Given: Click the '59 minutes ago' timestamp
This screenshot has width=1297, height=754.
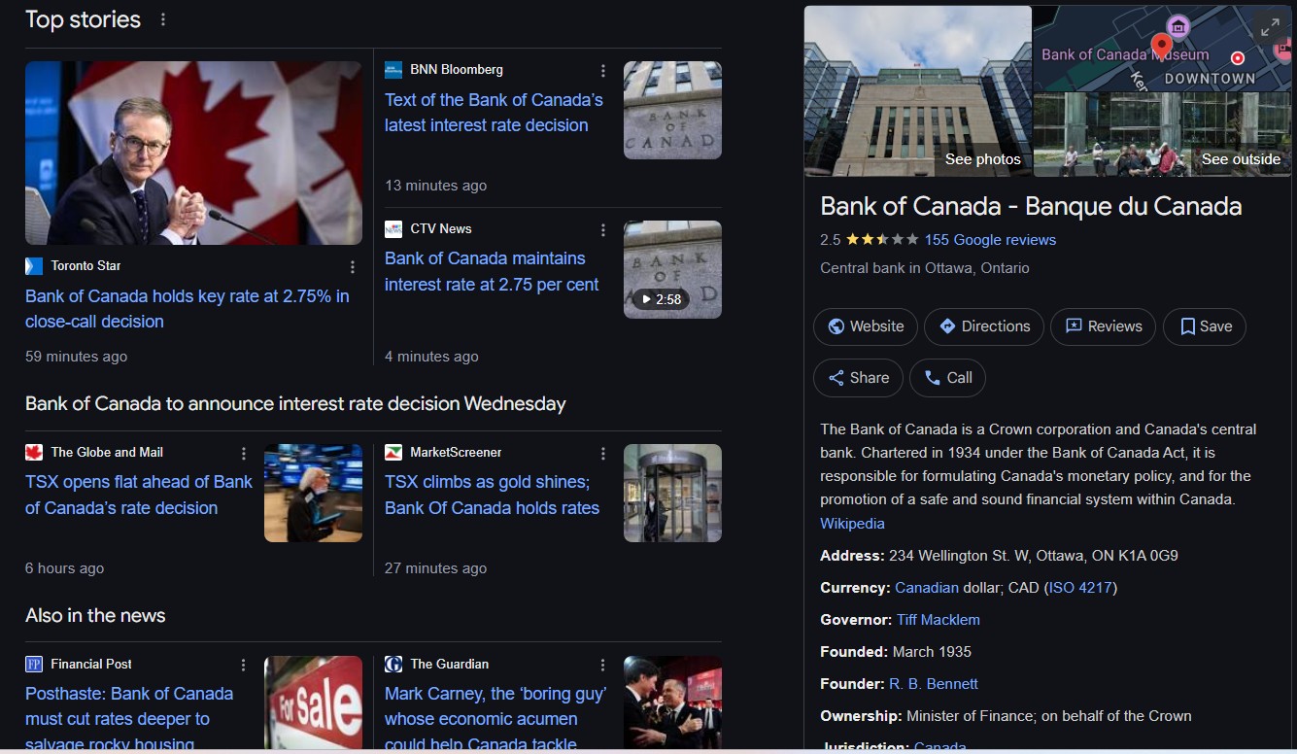Looking at the screenshot, I should point(76,357).
